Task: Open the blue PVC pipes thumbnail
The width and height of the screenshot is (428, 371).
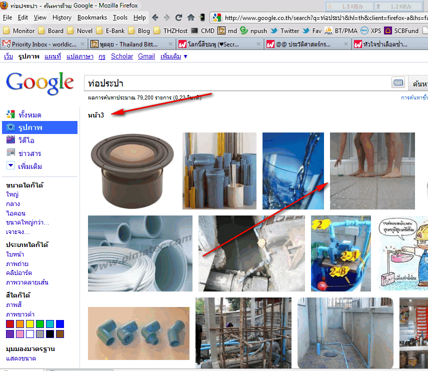Action: (219, 171)
